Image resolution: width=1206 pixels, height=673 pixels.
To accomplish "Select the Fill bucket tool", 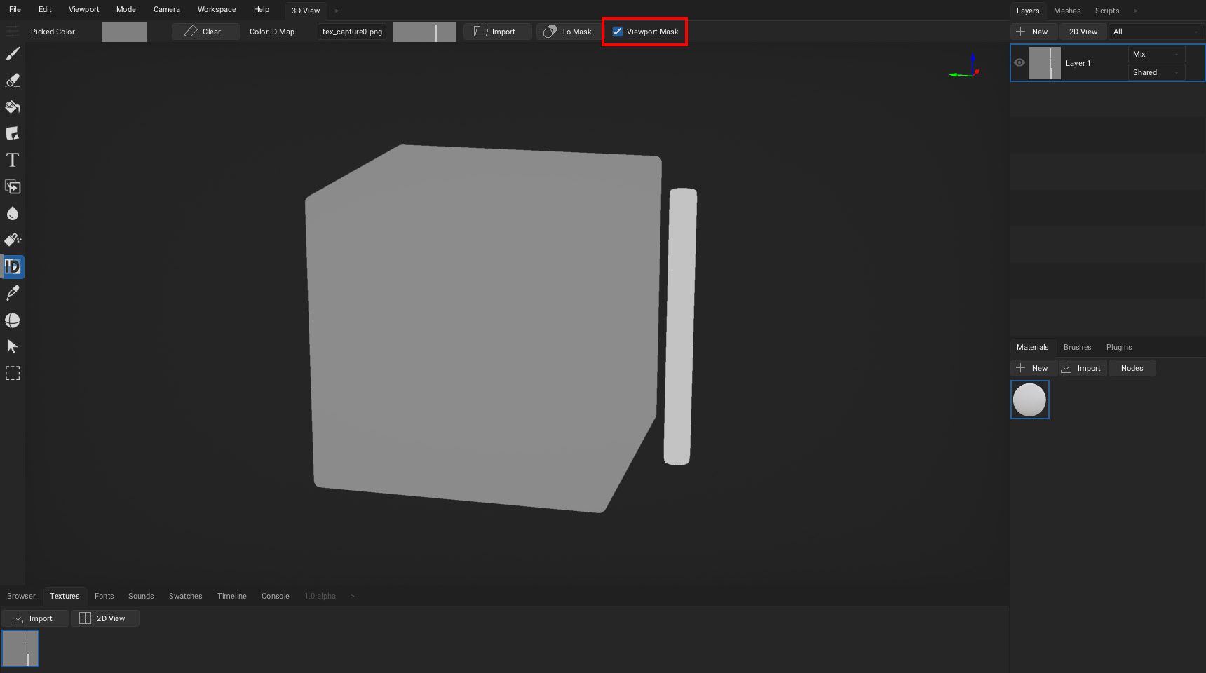I will click(13, 107).
